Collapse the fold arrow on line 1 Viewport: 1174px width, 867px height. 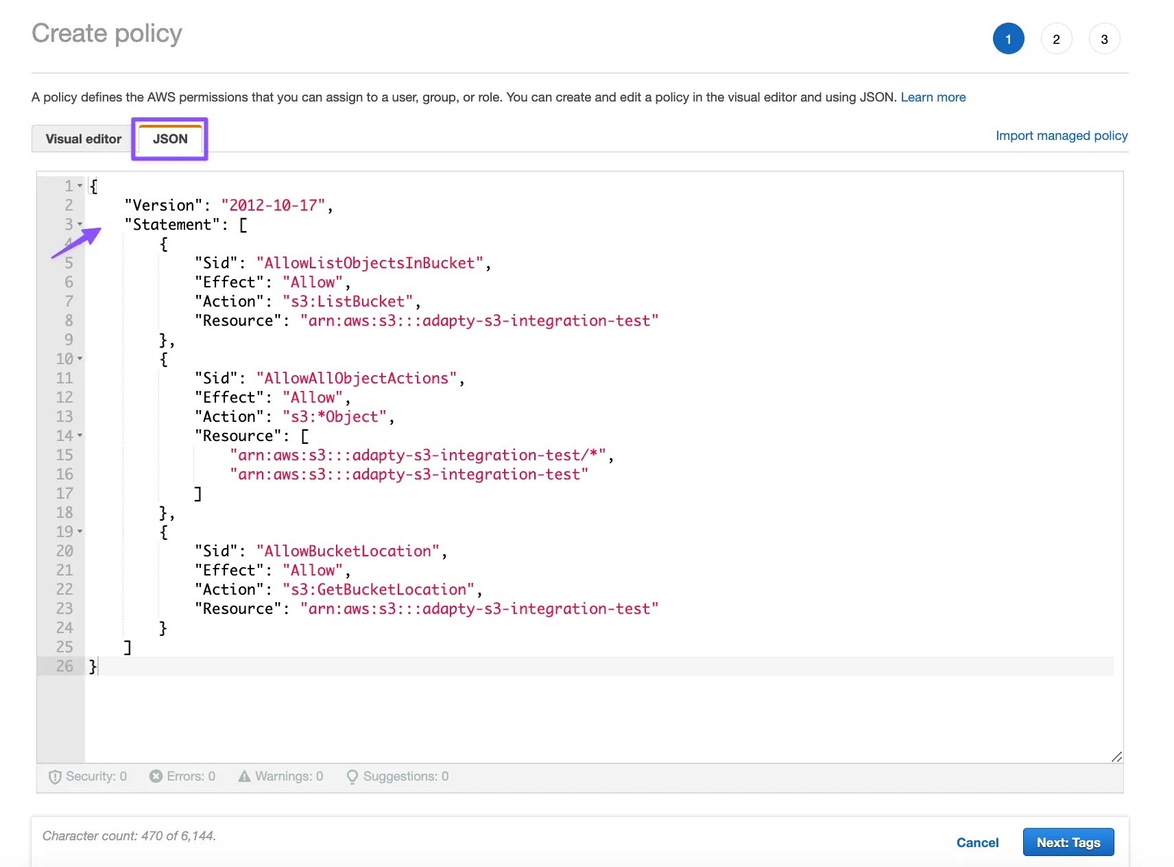coord(80,186)
